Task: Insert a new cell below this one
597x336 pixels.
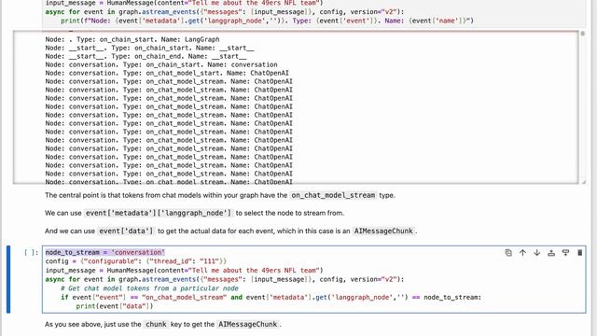Action: 566,253
